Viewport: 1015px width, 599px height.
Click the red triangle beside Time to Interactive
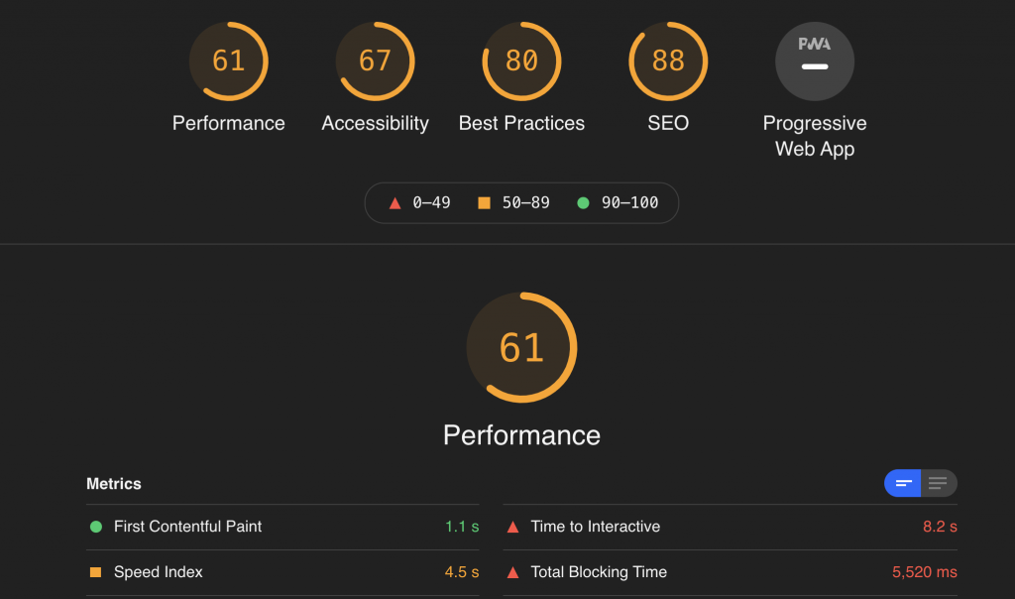(512, 528)
